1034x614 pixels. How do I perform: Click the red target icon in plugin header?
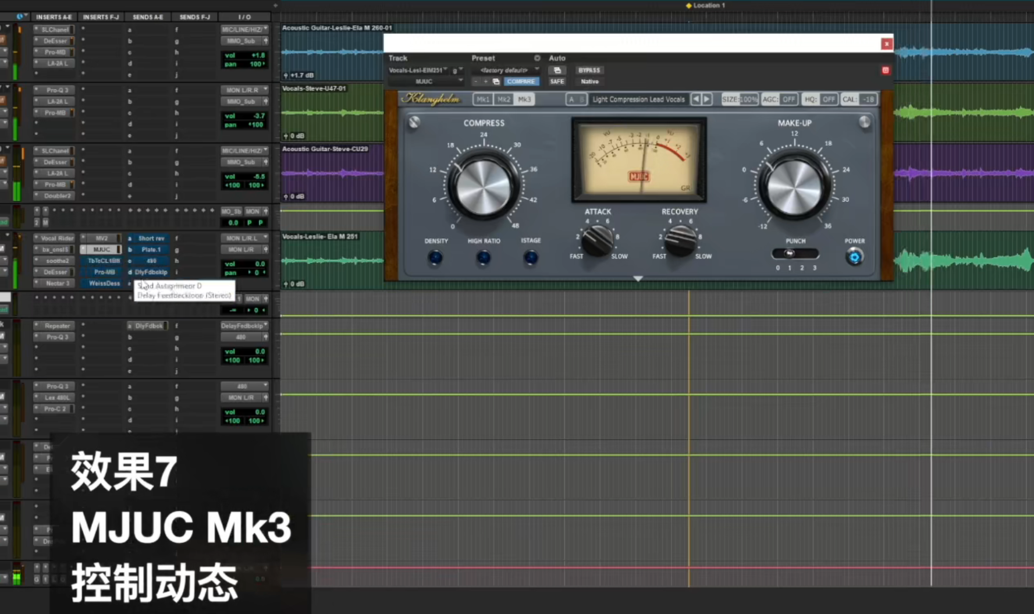tap(885, 70)
